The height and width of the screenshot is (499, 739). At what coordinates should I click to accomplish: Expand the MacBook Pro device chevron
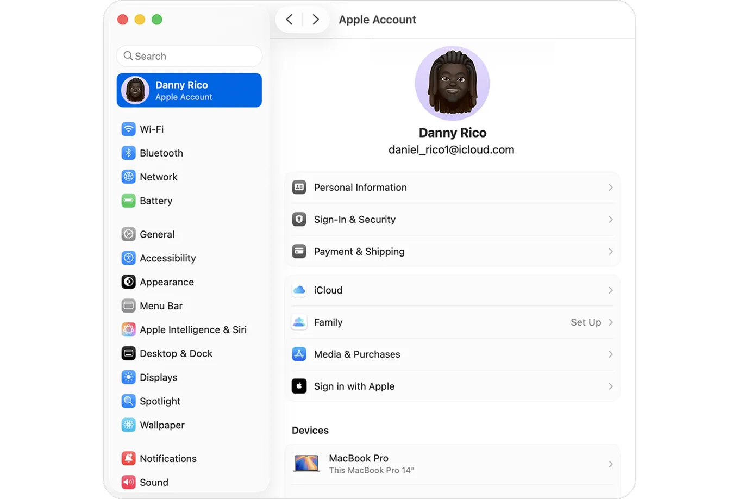click(x=610, y=464)
